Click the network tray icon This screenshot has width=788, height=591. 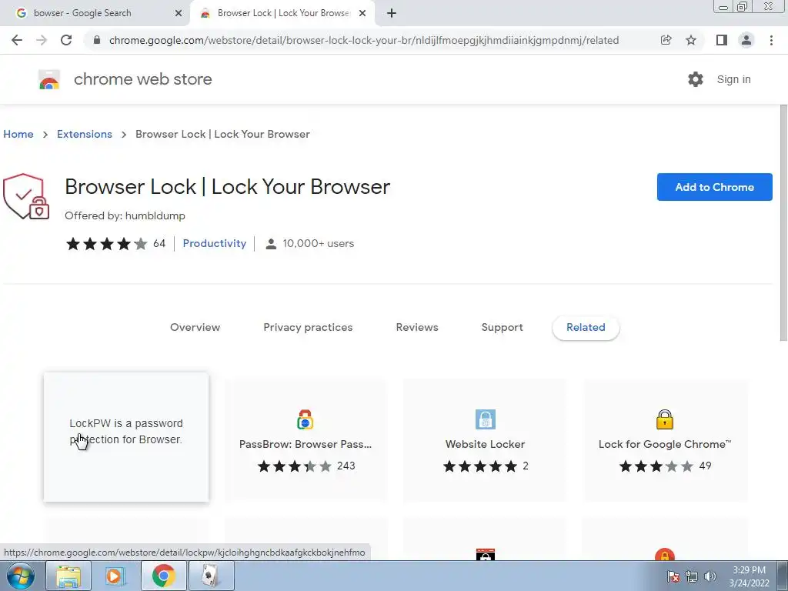692,576
